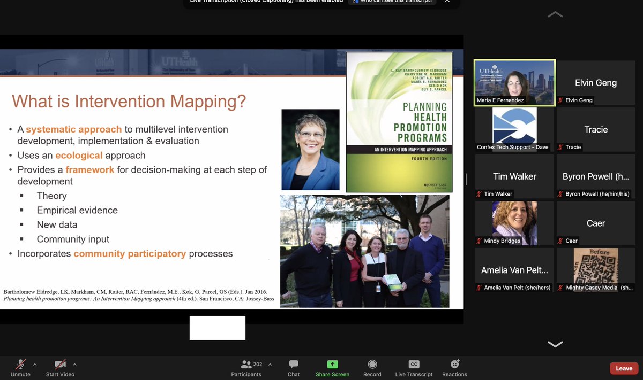The height and width of the screenshot is (380, 643).
Task: Show previous participants with up chevron
Action: click(x=555, y=14)
